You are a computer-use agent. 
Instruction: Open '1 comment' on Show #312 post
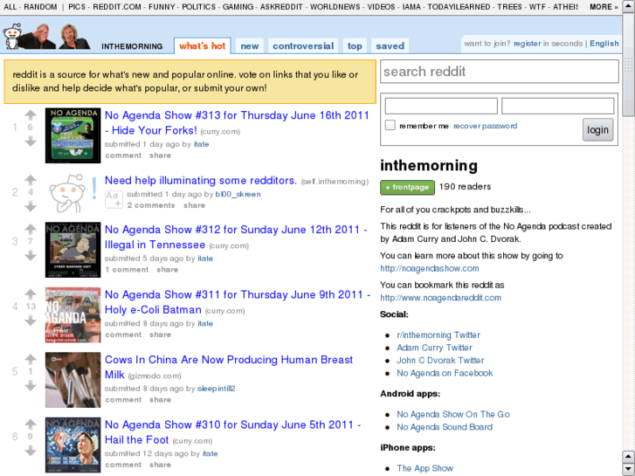point(127,270)
